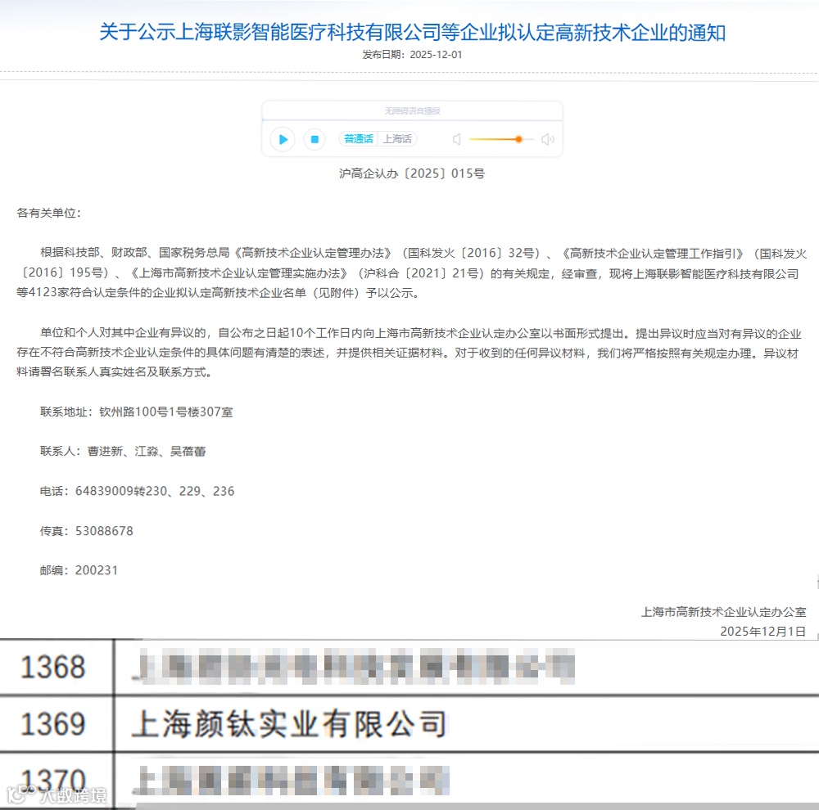Click the high volume speaker icon

[x=547, y=139]
